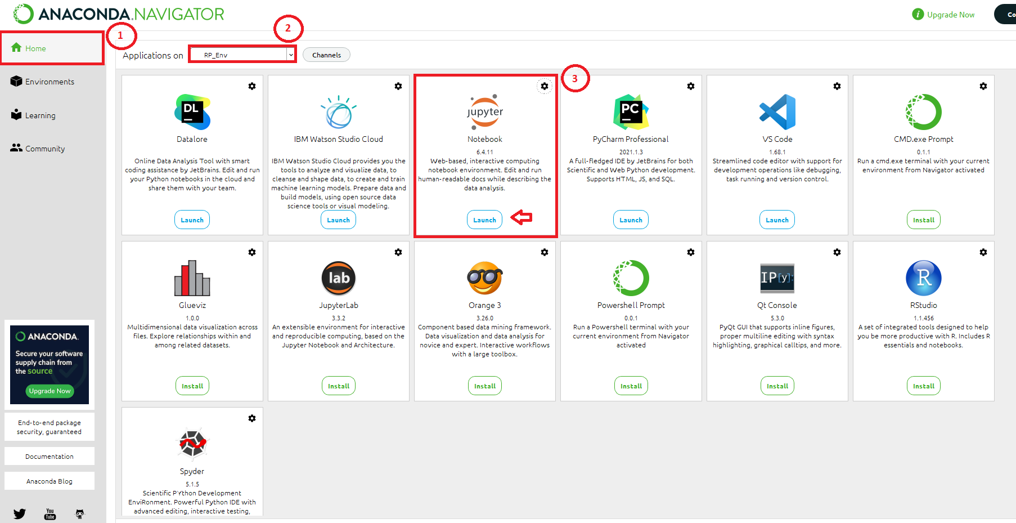
Task: Open the Documentation link in the sidebar
Action: (50, 457)
